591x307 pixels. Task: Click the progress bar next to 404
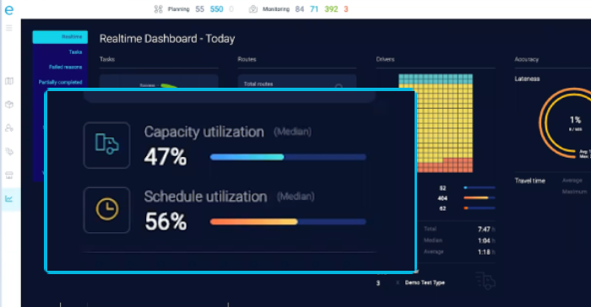coord(480,197)
